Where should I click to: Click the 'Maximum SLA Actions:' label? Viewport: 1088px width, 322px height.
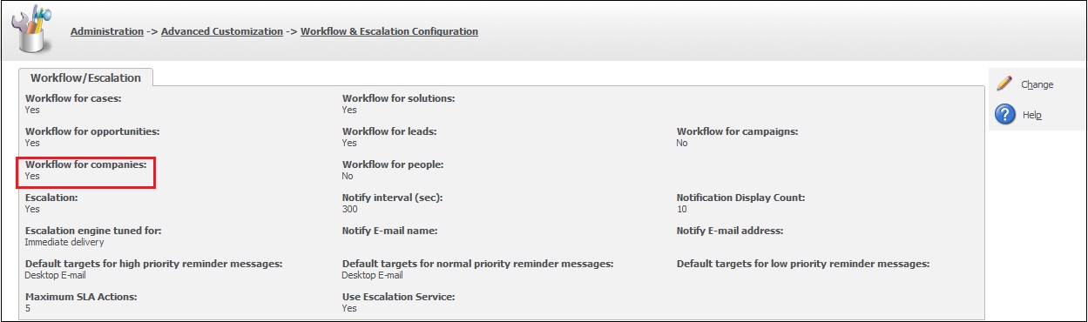81,297
